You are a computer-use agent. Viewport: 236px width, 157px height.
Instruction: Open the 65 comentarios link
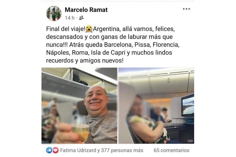point(171,150)
